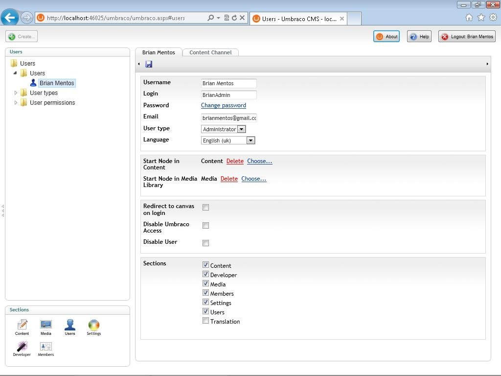501x376 pixels.
Task: Click the About button
Action: [387, 36]
